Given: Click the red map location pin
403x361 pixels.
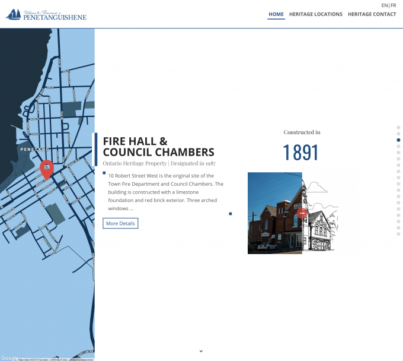Looking at the screenshot, I should 46,169.
